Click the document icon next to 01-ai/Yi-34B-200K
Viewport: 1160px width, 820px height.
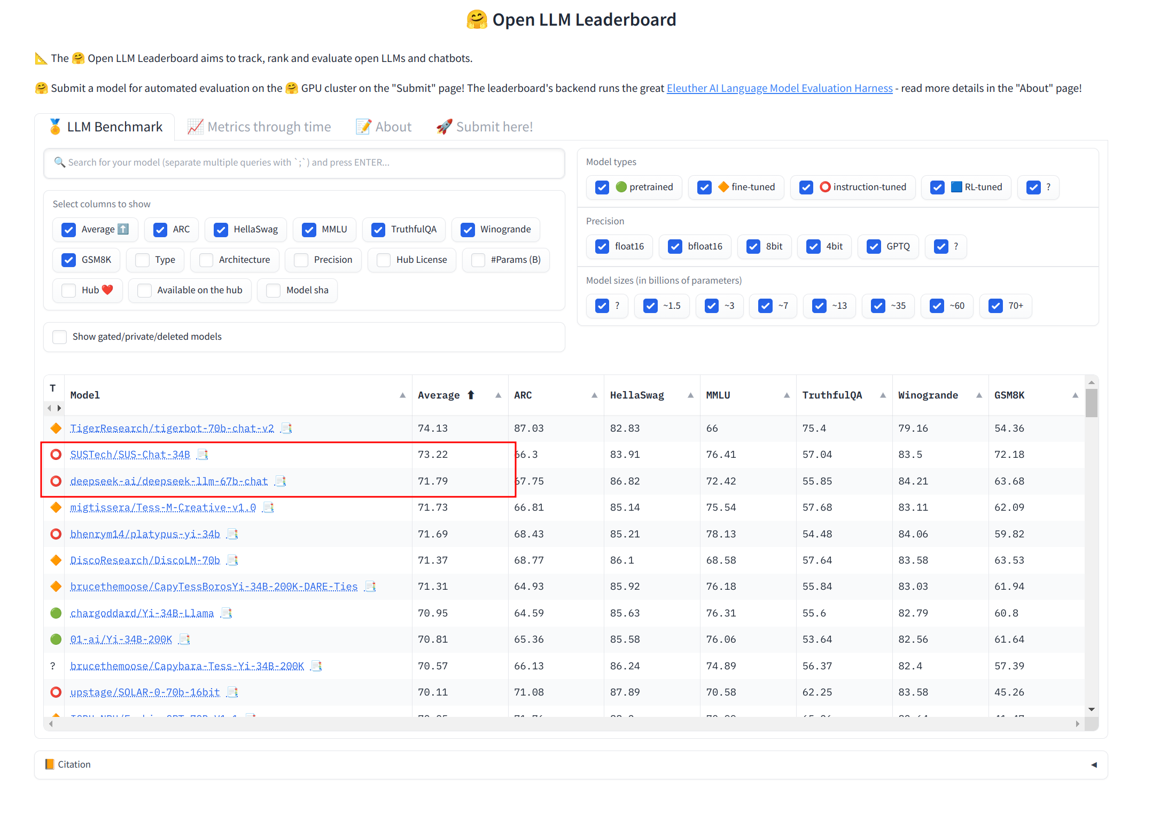[185, 639]
